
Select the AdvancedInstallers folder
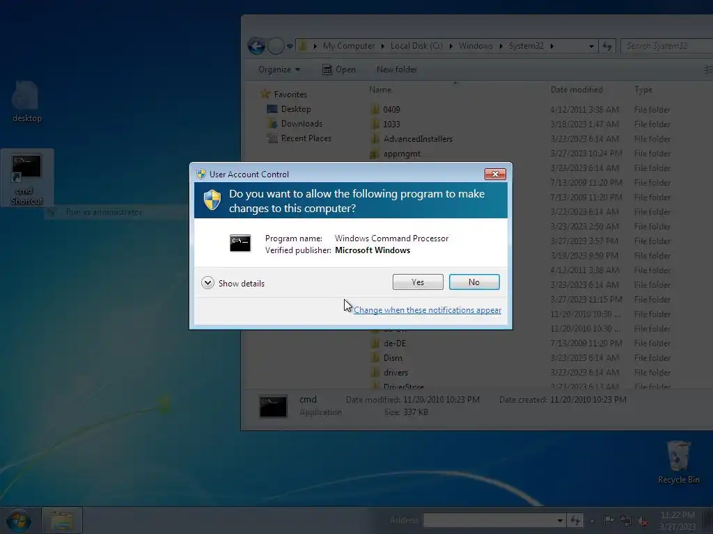tap(418, 139)
